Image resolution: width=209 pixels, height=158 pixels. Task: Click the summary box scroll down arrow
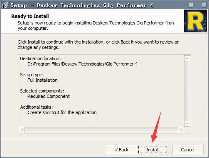(187, 124)
